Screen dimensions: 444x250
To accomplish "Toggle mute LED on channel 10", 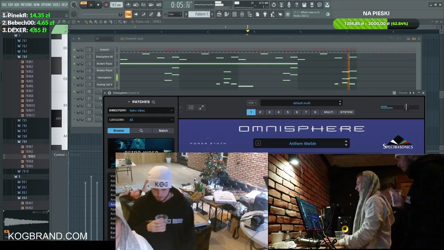I will pyautogui.click(x=74, y=91).
